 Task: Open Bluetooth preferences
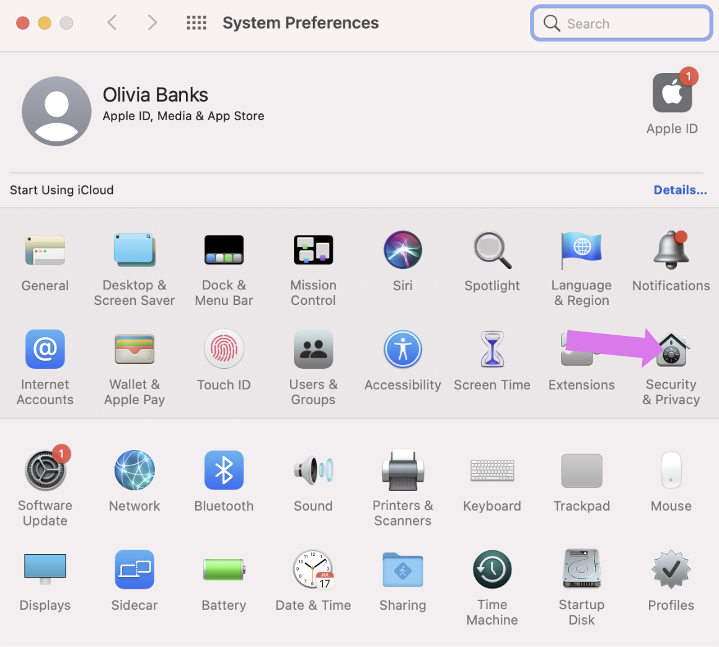pos(224,470)
